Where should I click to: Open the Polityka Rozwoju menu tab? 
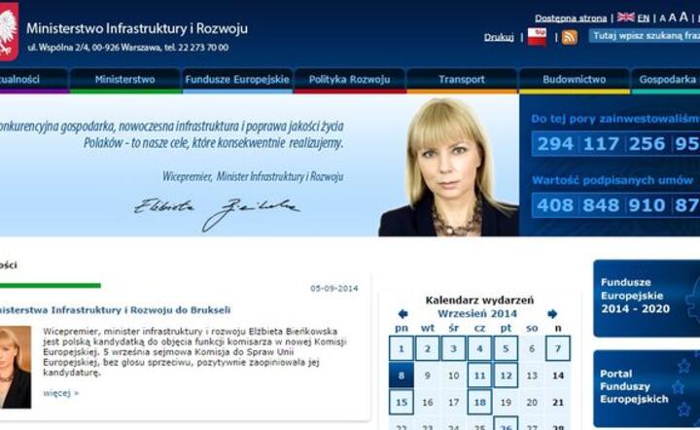350,80
